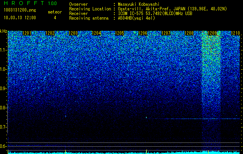Click the 1202 time marker label
243x154 pixels.
tap(50, 33)
